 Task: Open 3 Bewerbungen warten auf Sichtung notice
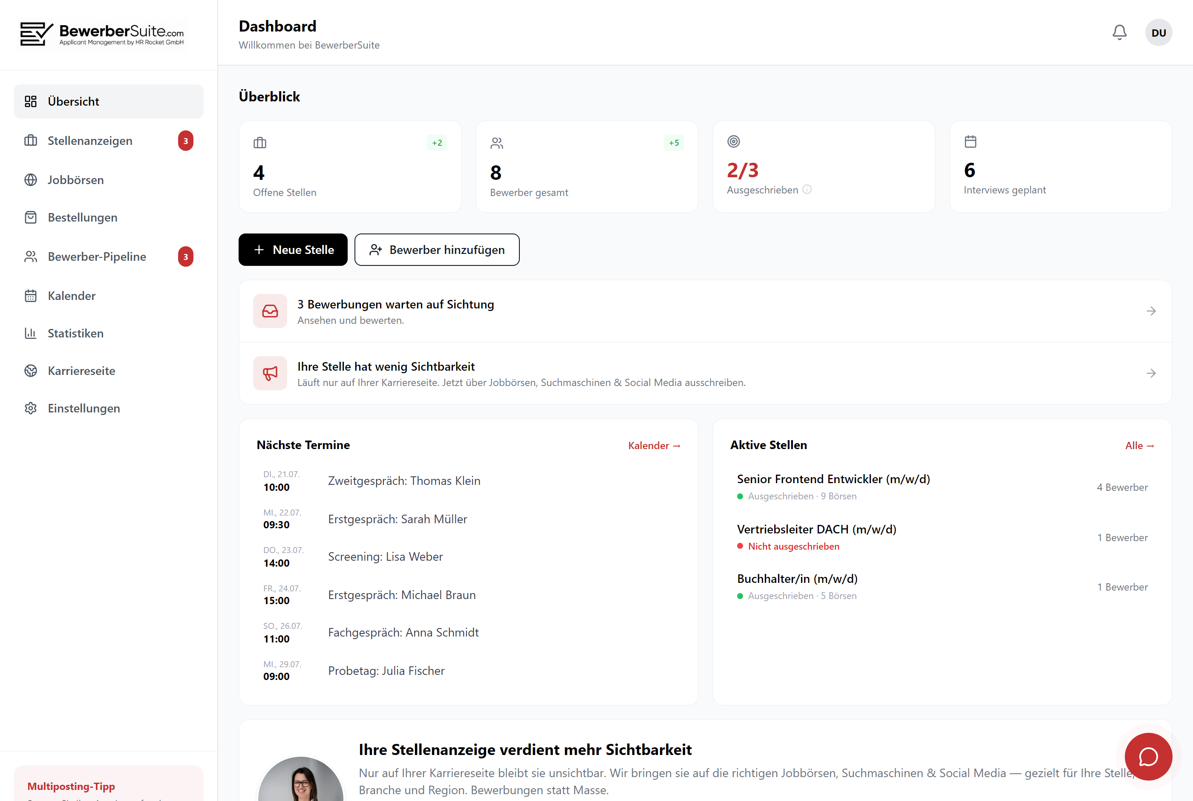705,311
